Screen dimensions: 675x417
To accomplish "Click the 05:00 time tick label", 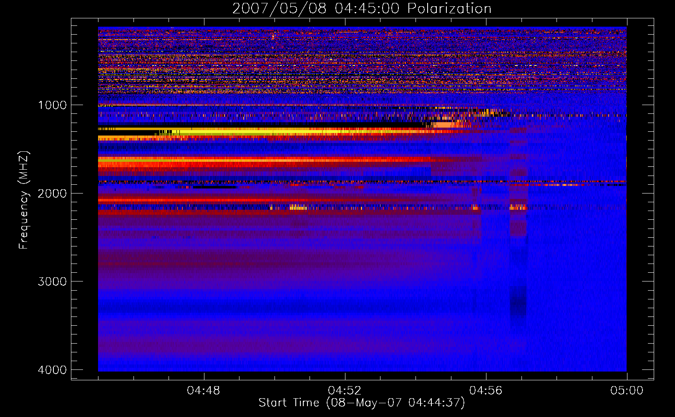I will click(627, 391).
